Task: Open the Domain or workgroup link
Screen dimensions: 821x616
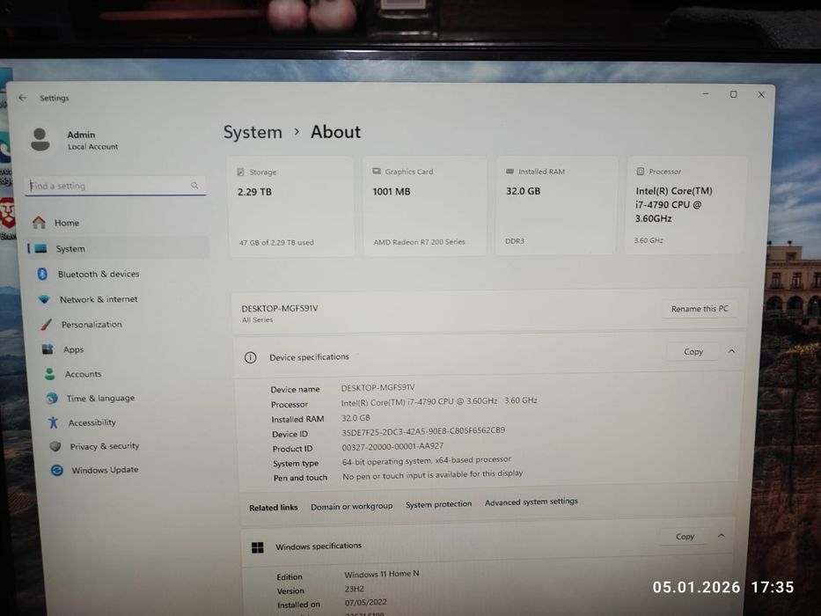Action: pos(351,507)
